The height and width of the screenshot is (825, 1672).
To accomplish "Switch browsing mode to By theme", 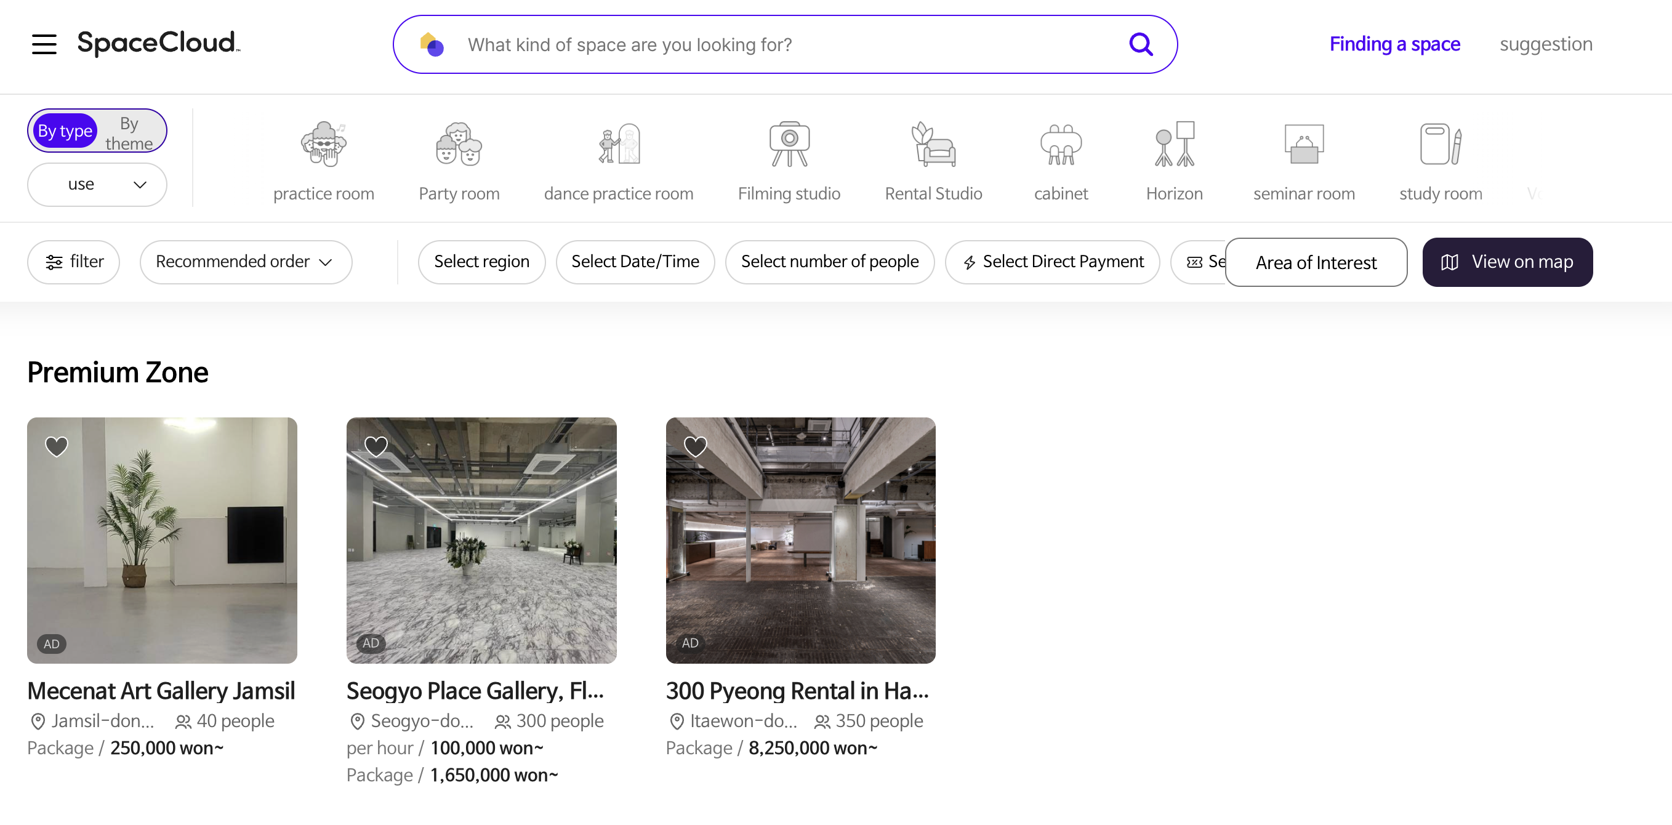I will click(129, 132).
